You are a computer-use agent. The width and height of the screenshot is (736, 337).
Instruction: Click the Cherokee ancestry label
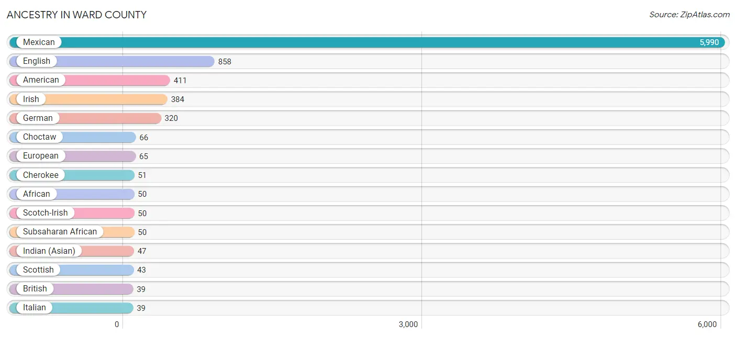[41, 175]
